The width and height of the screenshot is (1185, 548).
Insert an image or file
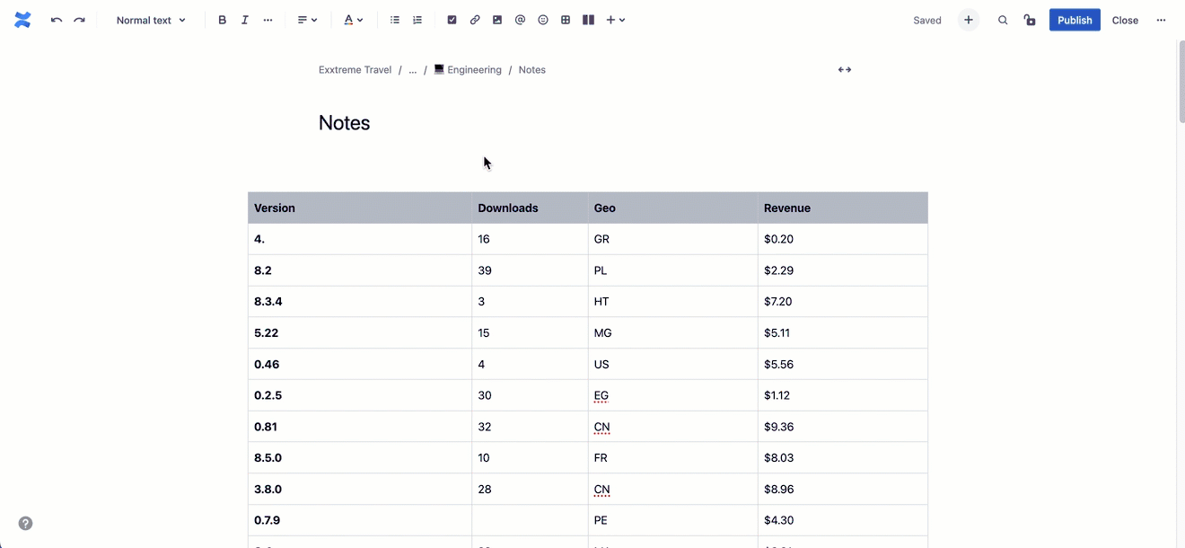pos(497,20)
